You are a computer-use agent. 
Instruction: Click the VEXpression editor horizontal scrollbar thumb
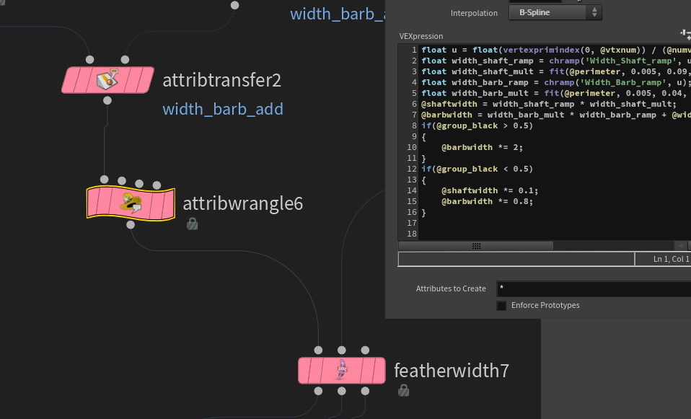click(x=476, y=245)
